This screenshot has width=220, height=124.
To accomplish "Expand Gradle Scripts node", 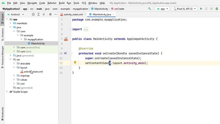I will click(7, 92).
